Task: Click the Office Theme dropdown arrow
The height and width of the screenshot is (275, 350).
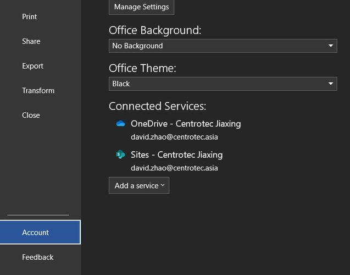Action: coord(331,84)
